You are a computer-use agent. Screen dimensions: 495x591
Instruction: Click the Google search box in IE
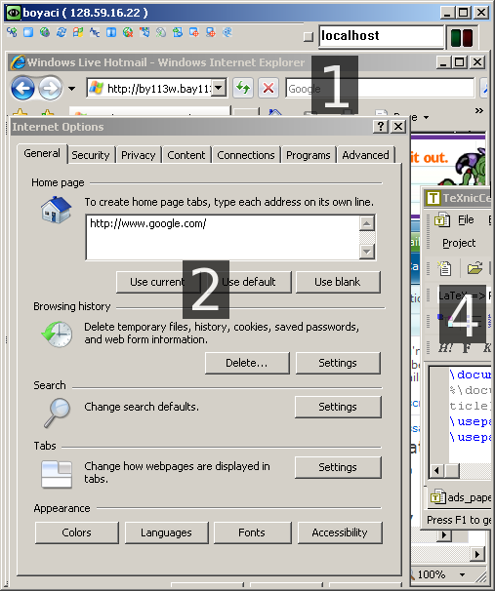pyautogui.click(x=380, y=89)
